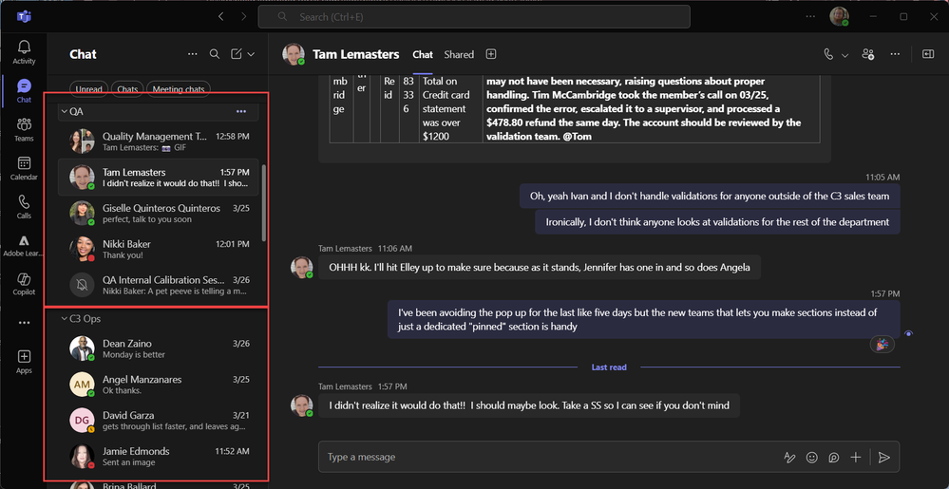Add people to this chat
Screen dimensions: 949x489
(867, 55)
